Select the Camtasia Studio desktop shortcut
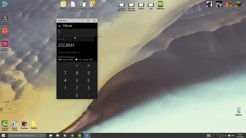 pos(5,126)
